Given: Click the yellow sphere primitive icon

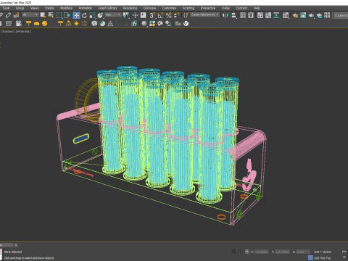Looking at the screenshot, I should (44, 23).
